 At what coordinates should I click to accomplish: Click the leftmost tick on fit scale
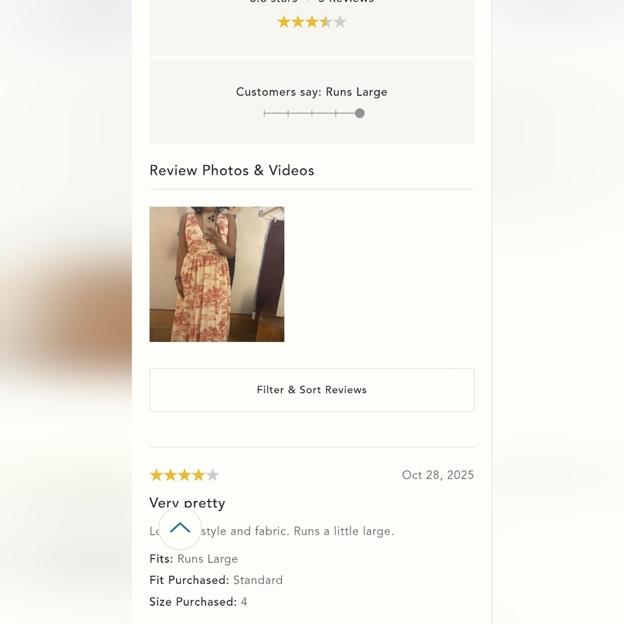click(264, 114)
